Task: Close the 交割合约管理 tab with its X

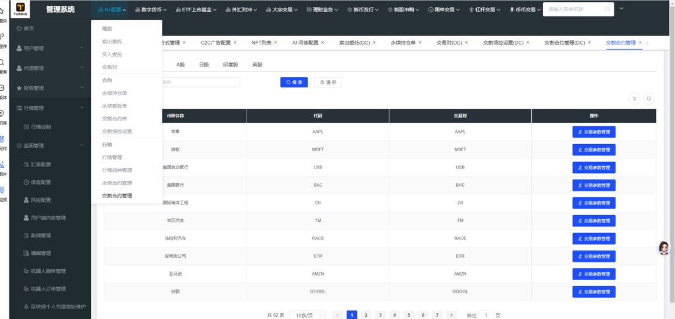Action: coord(640,43)
